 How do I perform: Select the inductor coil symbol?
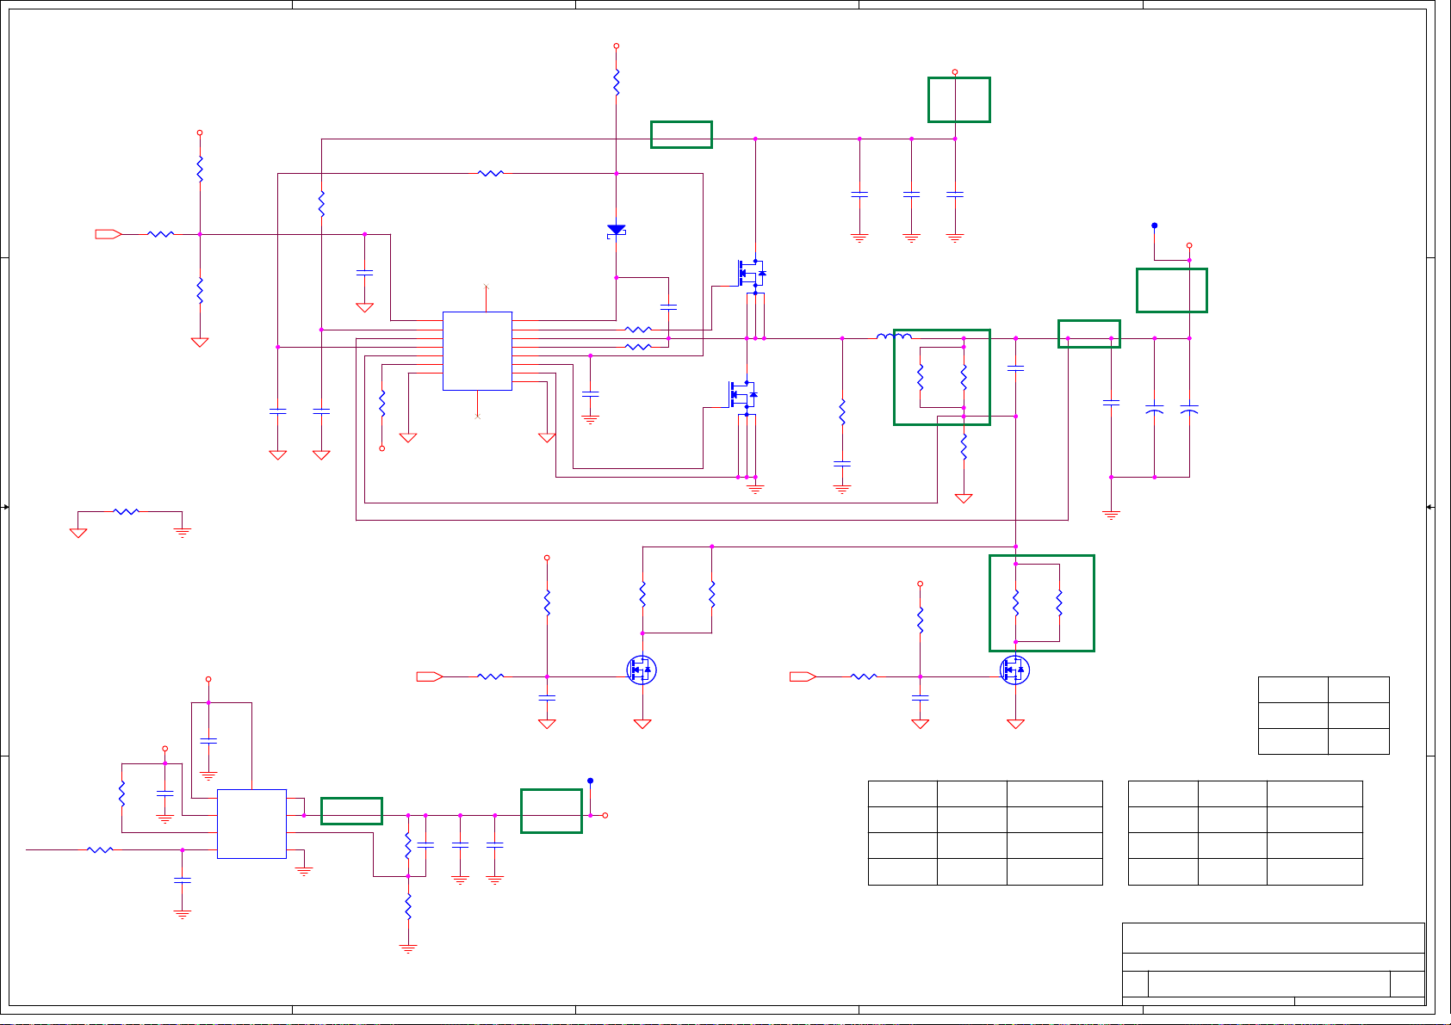[894, 337]
